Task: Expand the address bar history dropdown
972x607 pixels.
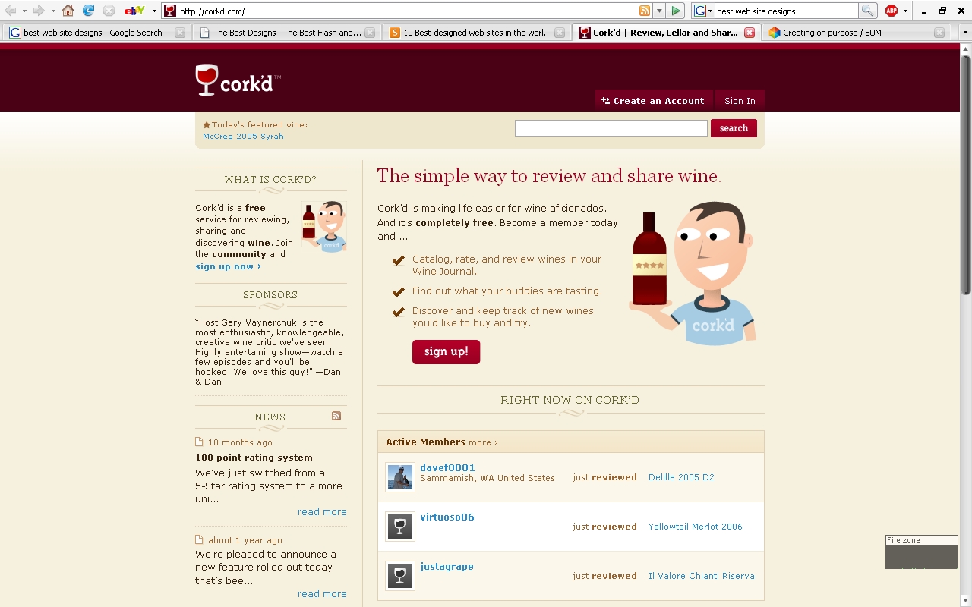Action: [x=659, y=11]
